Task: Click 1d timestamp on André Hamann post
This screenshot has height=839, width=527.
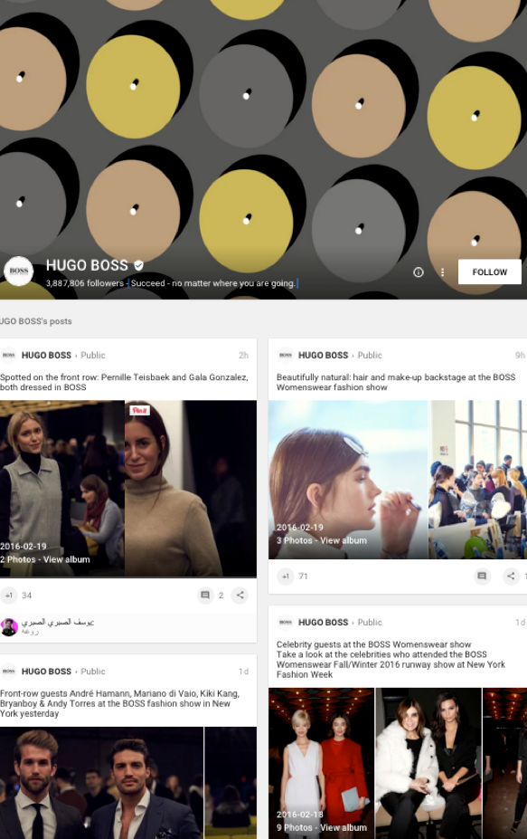Action: (x=243, y=672)
